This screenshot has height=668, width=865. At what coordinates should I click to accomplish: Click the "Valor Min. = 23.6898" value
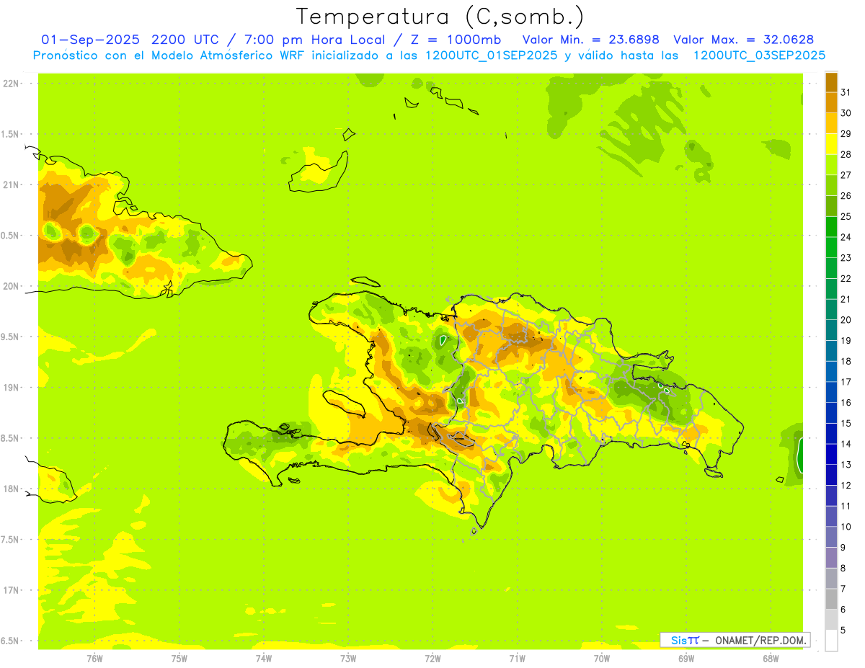(x=590, y=39)
